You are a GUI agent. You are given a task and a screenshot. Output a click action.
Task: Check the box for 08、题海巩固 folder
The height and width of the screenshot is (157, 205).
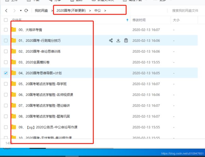[x=6, y=116]
